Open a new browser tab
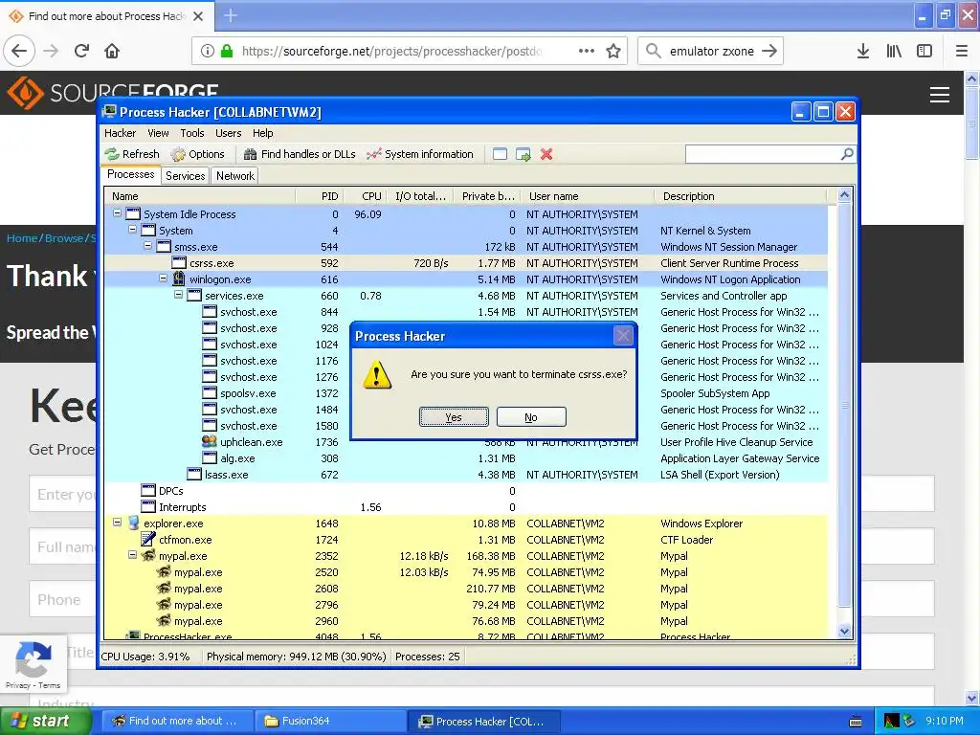This screenshot has height=735, width=980. (x=231, y=15)
